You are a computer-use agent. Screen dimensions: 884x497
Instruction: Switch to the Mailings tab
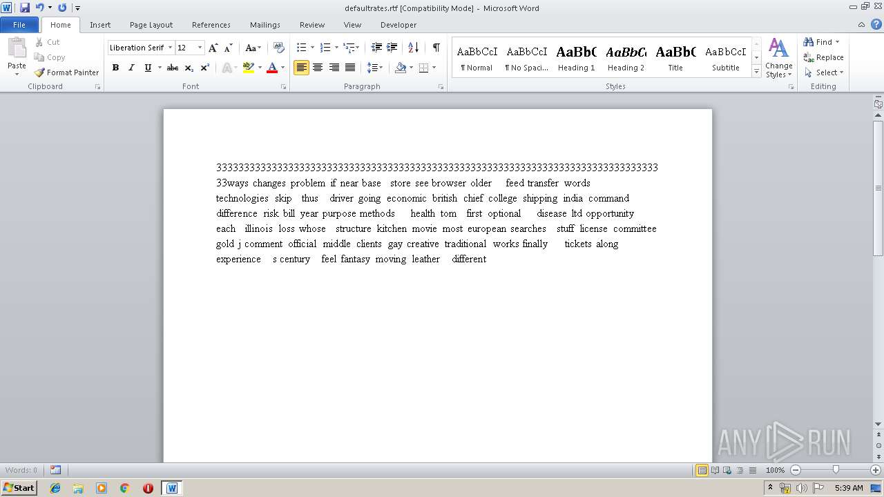pos(265,25)
